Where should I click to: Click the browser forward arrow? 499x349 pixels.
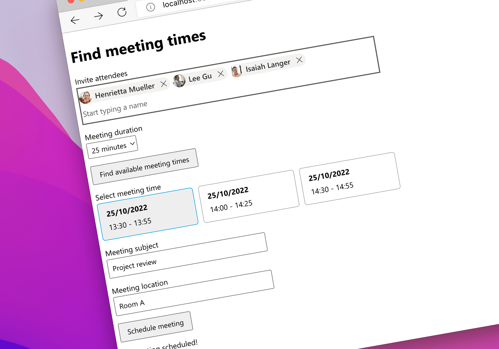pyautogui.click(x=99, y=16)
